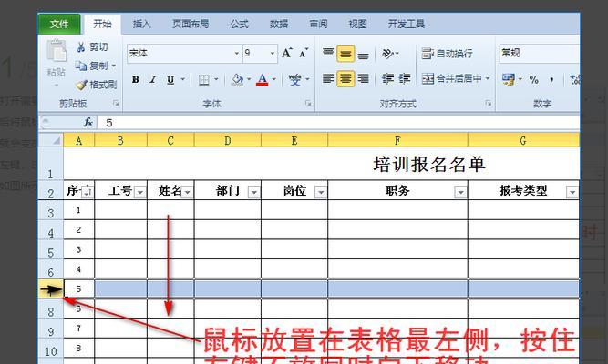
Task: Toggle italic formatting
Action: coord(153,79)
